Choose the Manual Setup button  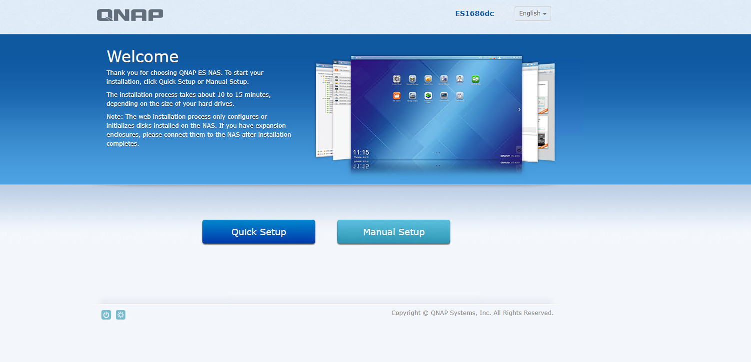point(394,232)
